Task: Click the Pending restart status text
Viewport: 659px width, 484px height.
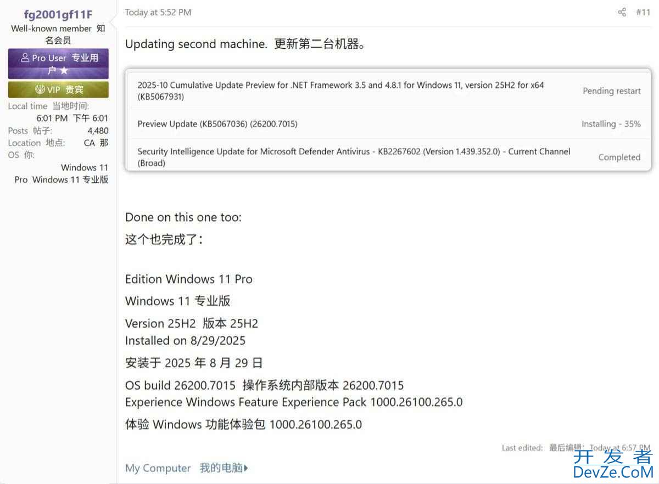Action: point(612,91)
